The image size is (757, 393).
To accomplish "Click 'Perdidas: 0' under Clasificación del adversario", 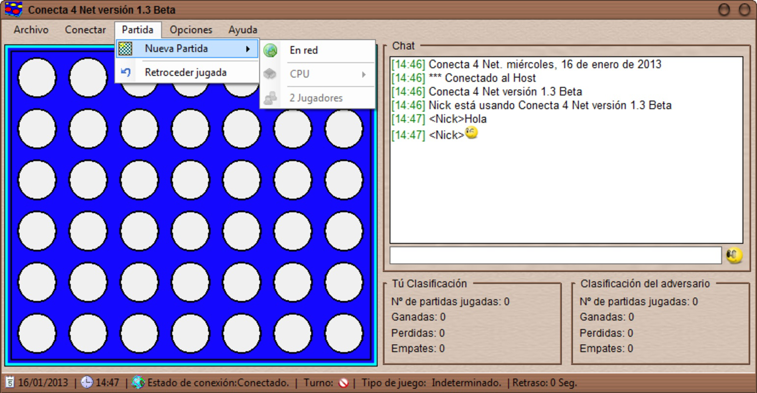I will pyautogui.click(x=606, y=333).
